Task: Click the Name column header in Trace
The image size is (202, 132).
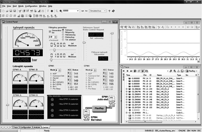Action: [x=166, y=75]
